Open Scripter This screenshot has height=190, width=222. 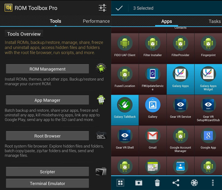[48, 172]
